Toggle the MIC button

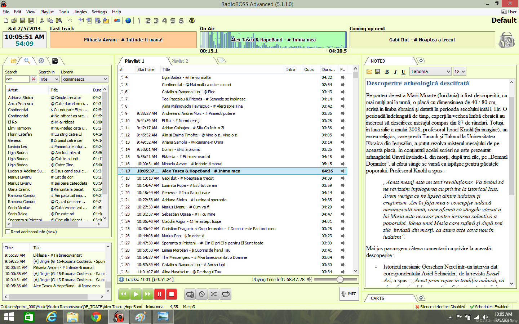pos(349,294)
